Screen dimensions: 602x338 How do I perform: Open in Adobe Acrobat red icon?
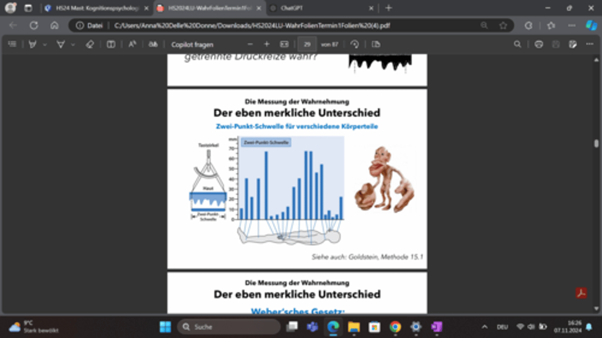(x=581, y=293)
